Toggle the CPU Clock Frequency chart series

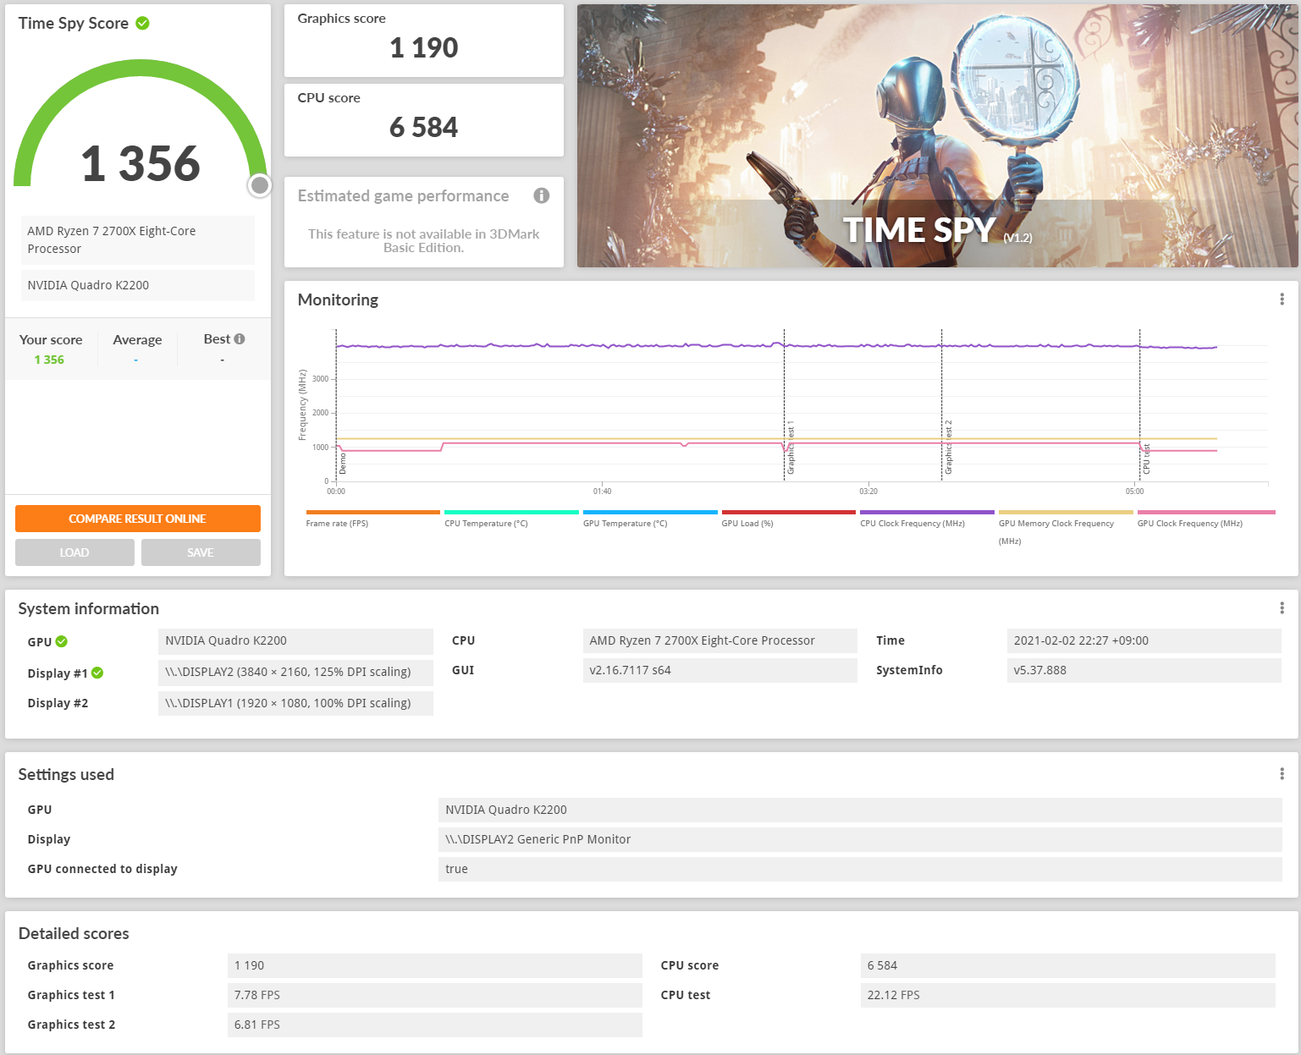pos(926,513)
